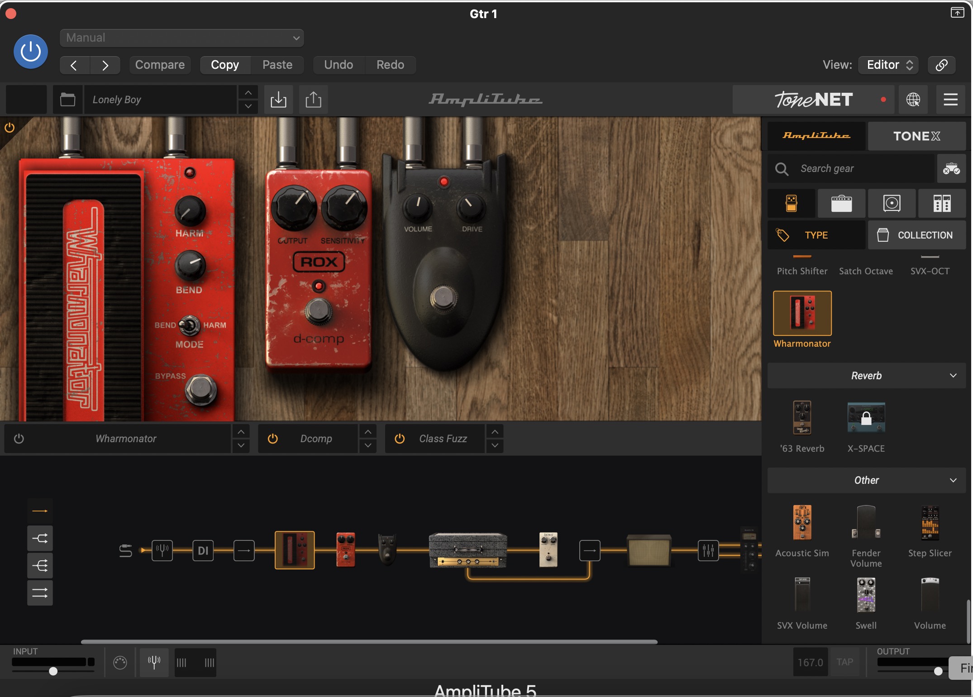Open the Editor view dropdown

[889, 65]
